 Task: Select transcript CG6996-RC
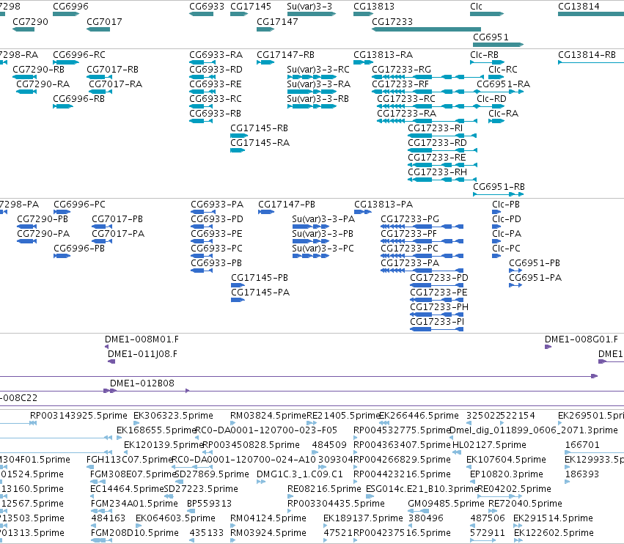pos(79,54)
